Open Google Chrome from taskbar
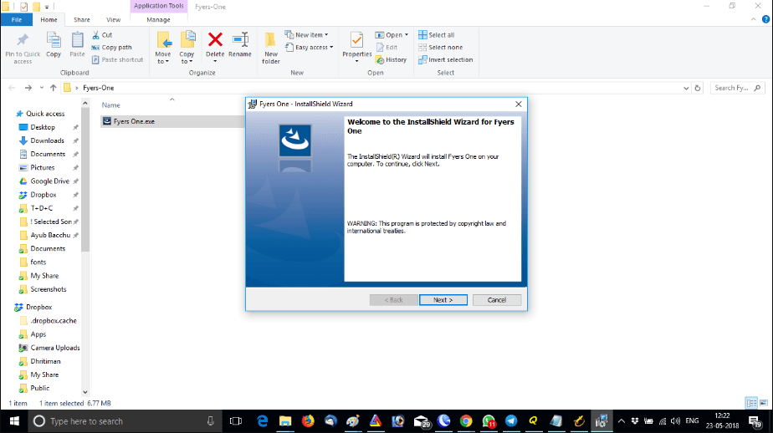Viewport: 773px width, 433px height. click(x=465, y=421)
